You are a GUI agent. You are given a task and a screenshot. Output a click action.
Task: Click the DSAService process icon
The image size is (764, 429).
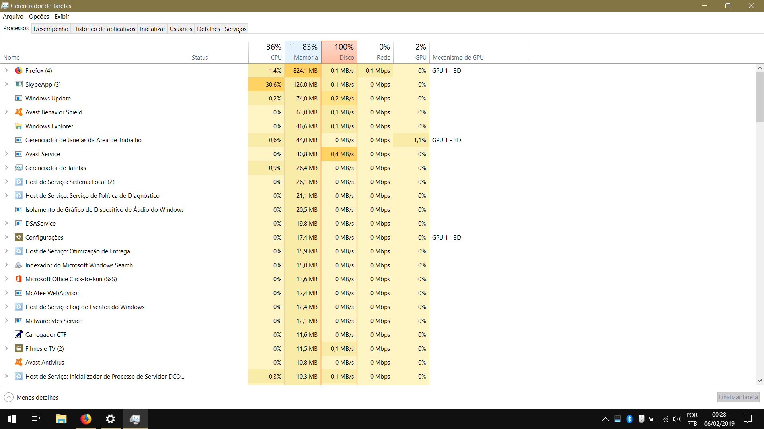tap(18, 223)
